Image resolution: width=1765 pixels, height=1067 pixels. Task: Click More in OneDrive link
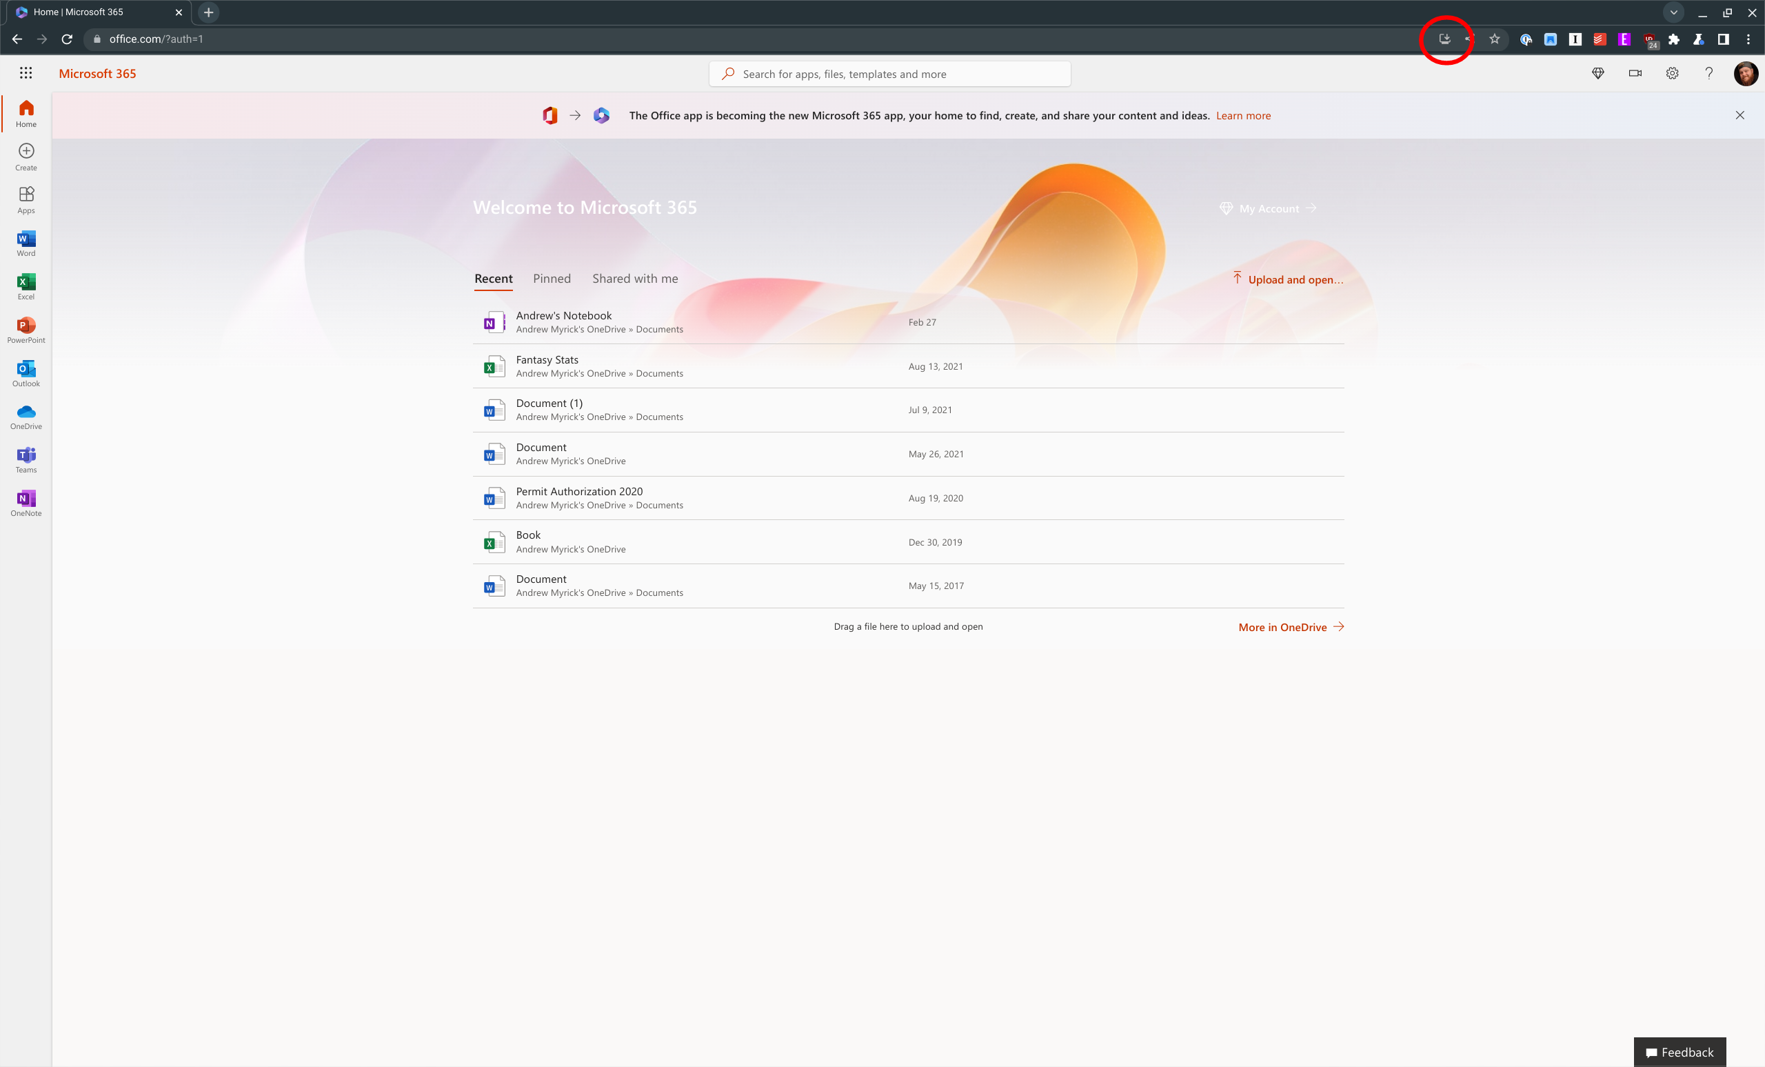[x=1291, y=627]
